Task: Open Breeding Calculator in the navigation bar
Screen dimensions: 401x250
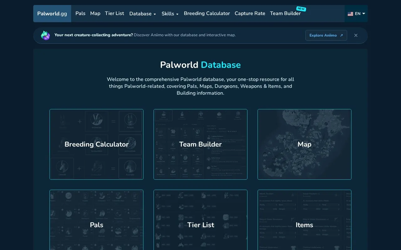Action: [x=207, y=13]
